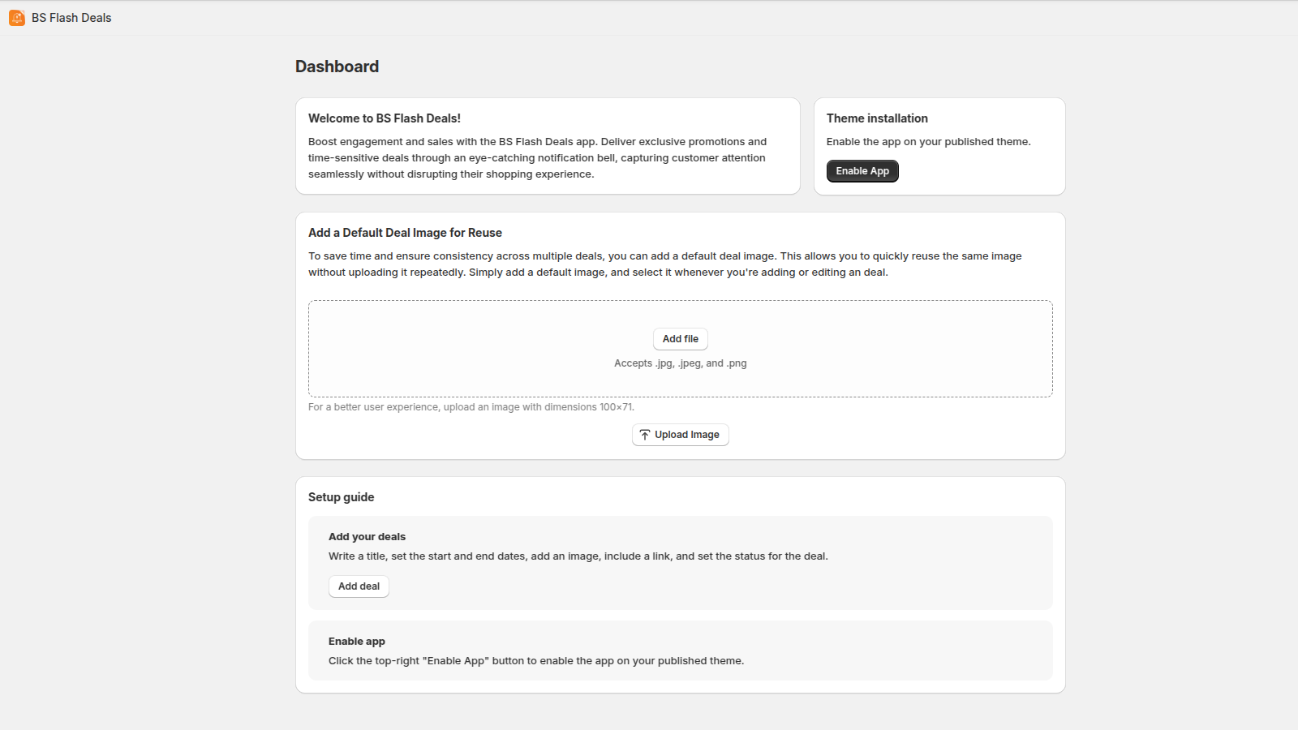Screen dimensions: 1298x730
Task: Open BS Flash Deals from the header
Action: click(71, 17)
